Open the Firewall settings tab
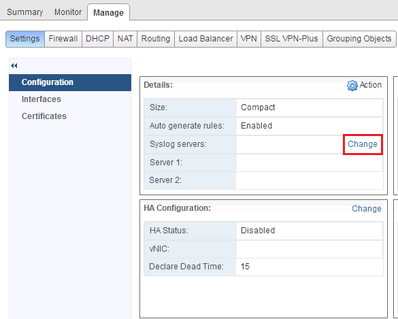This screenshot has height=319, width=398. [63, 39]
